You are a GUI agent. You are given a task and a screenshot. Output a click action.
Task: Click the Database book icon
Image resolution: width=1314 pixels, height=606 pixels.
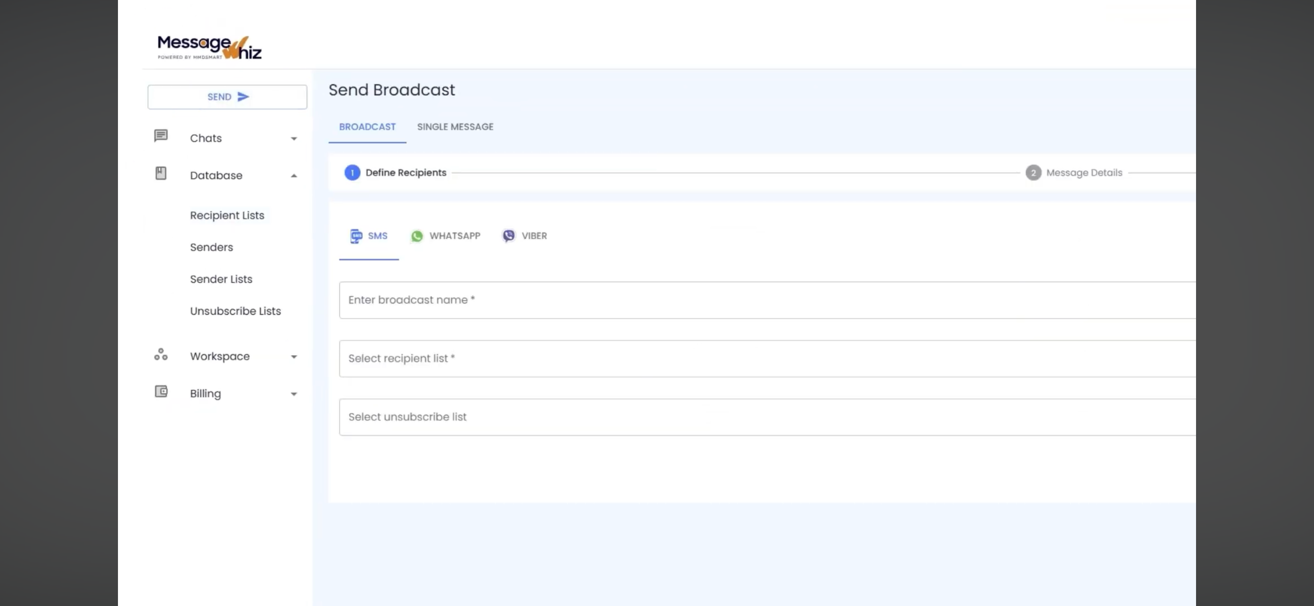(x=161, y=173)
